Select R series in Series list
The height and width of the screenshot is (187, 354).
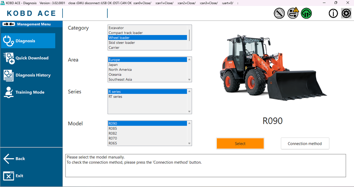pos(147,91)
